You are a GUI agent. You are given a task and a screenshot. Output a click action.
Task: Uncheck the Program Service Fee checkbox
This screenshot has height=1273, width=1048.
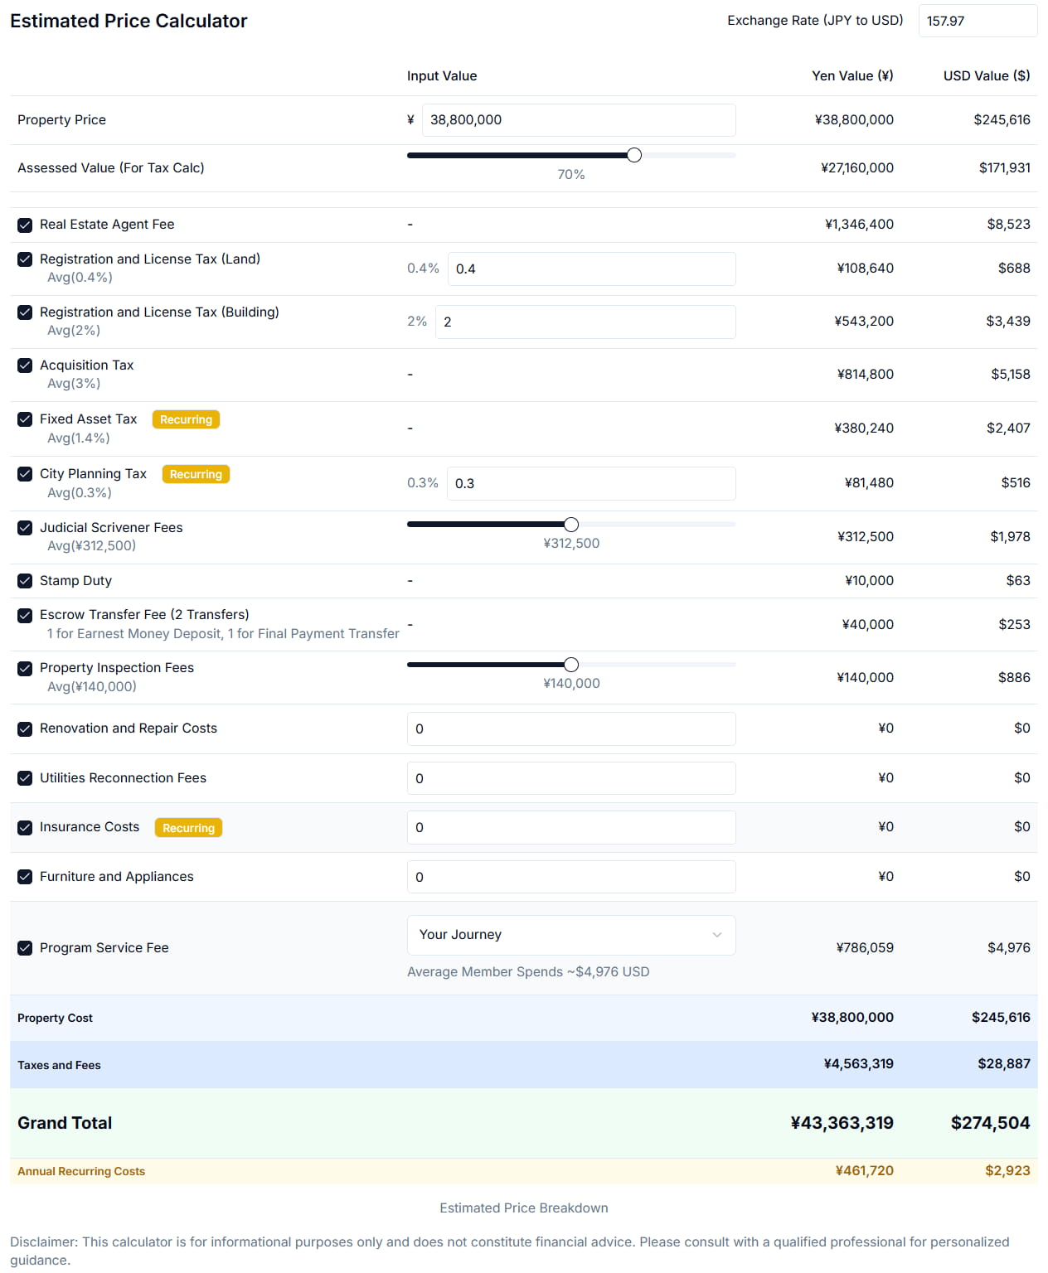click(x=25, y=948)
